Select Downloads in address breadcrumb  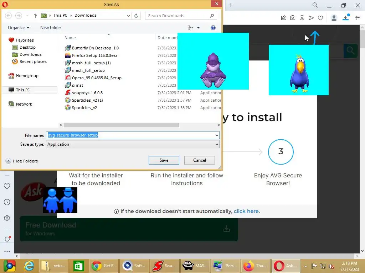point(86,15)
